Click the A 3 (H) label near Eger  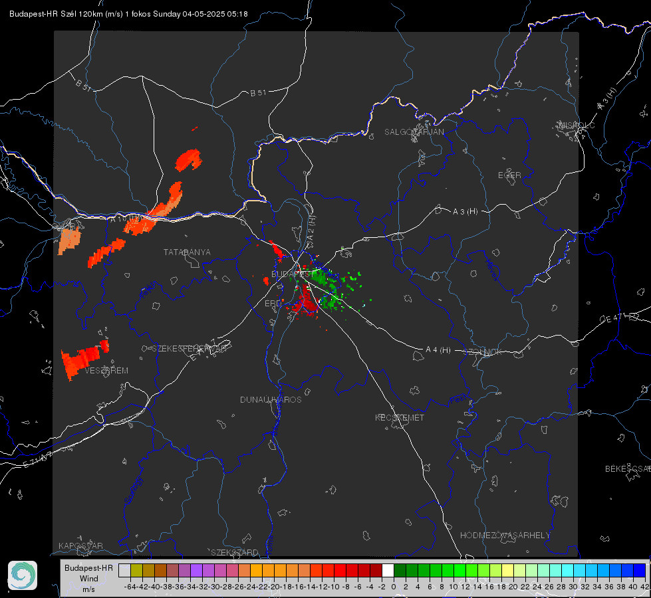click(x=465, y=212)
